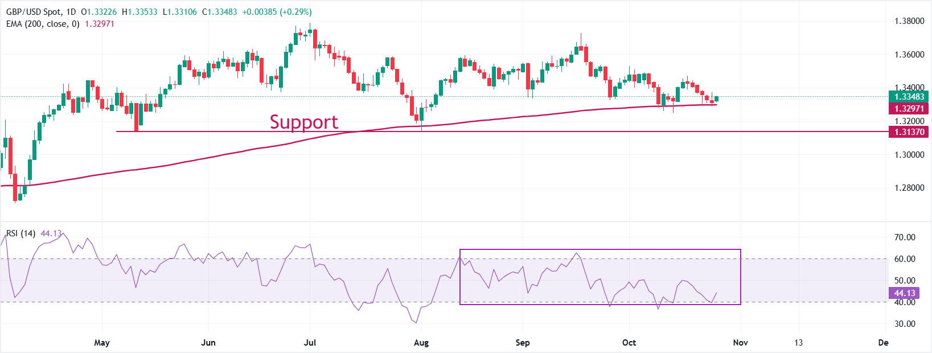This screenshot has height=353, width=932.
Task: Click the 1.30000 price scale label
Action: point(909,155)
